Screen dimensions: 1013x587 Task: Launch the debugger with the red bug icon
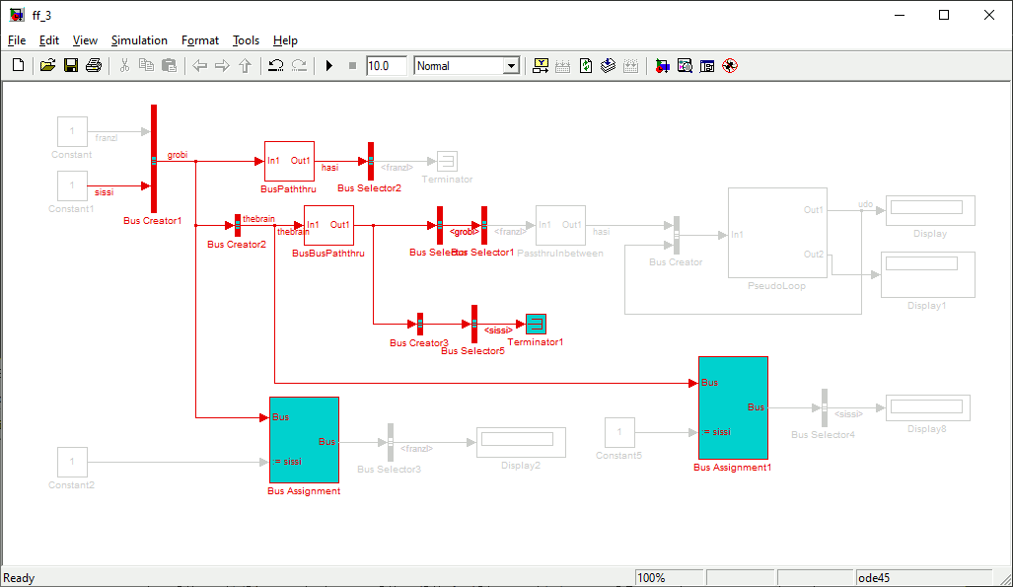click(x=730, y=65)
